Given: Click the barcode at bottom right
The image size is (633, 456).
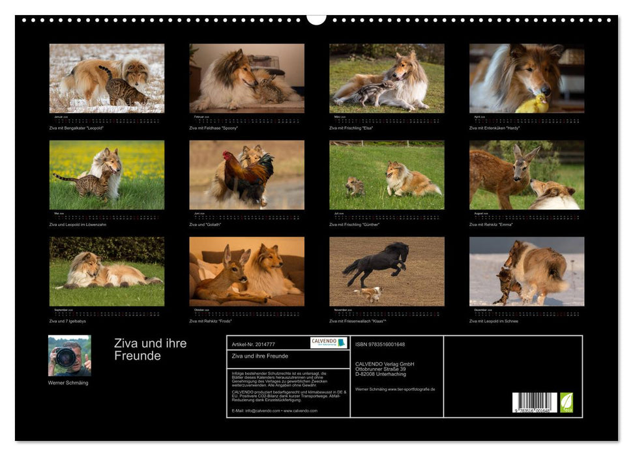Looking at the screenshot, I should [x=534, y=403].
